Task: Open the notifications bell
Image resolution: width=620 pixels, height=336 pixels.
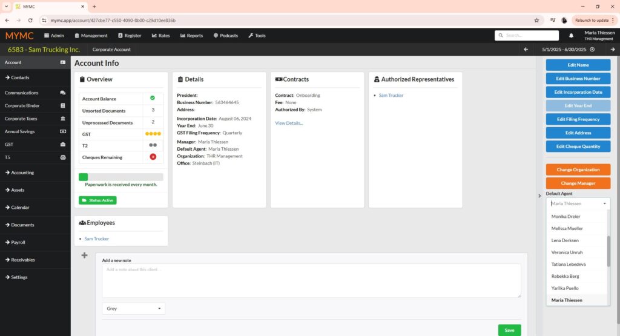Action: click(x=571, y=36)
